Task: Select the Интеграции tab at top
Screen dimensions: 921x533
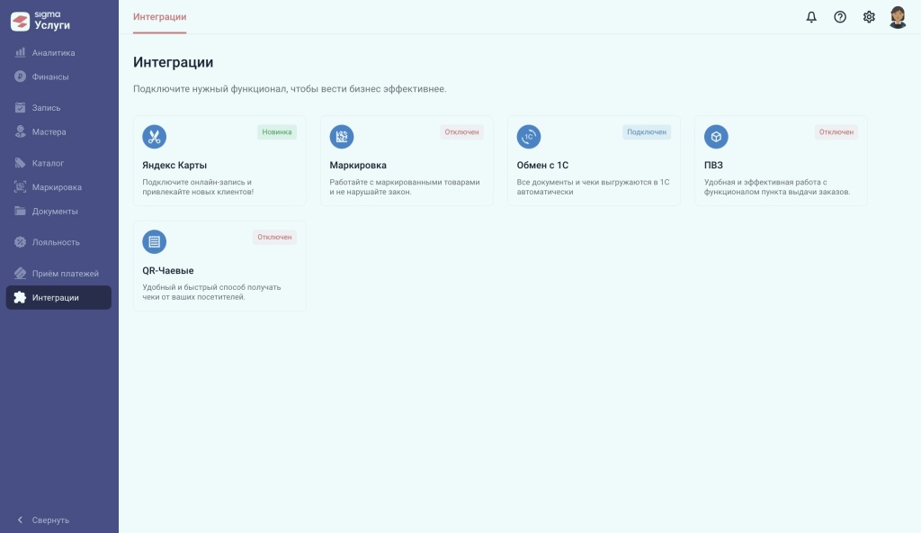Action: [159, 17]
